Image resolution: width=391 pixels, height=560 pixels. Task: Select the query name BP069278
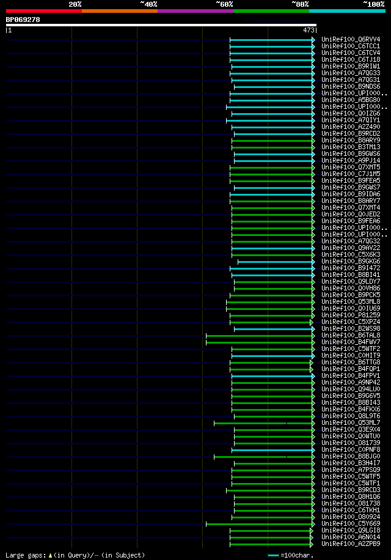pyautogui.click(x=23, y=20)
